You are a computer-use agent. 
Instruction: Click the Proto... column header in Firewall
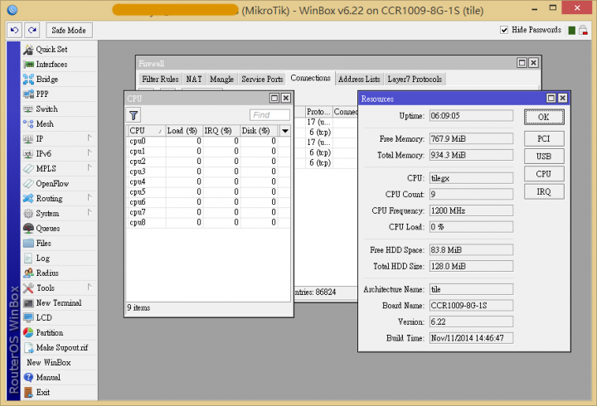coord(318,112)
